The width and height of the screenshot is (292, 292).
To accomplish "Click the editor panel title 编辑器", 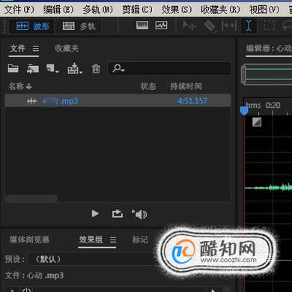I will [269, 48].
